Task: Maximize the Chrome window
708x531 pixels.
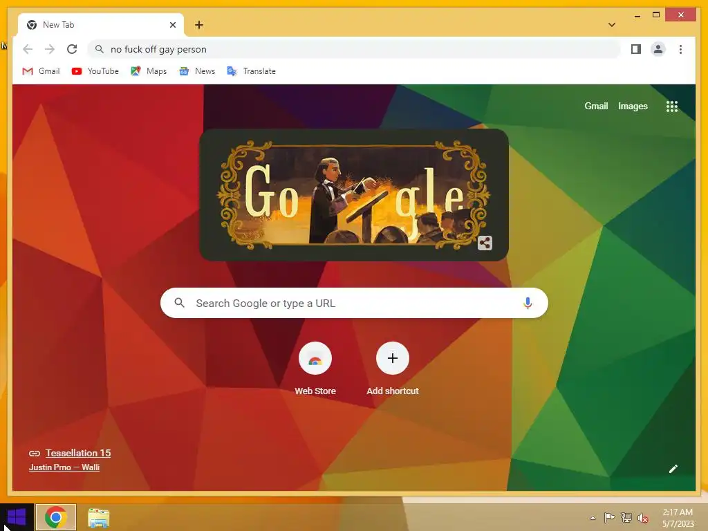Action: point(656,15)
